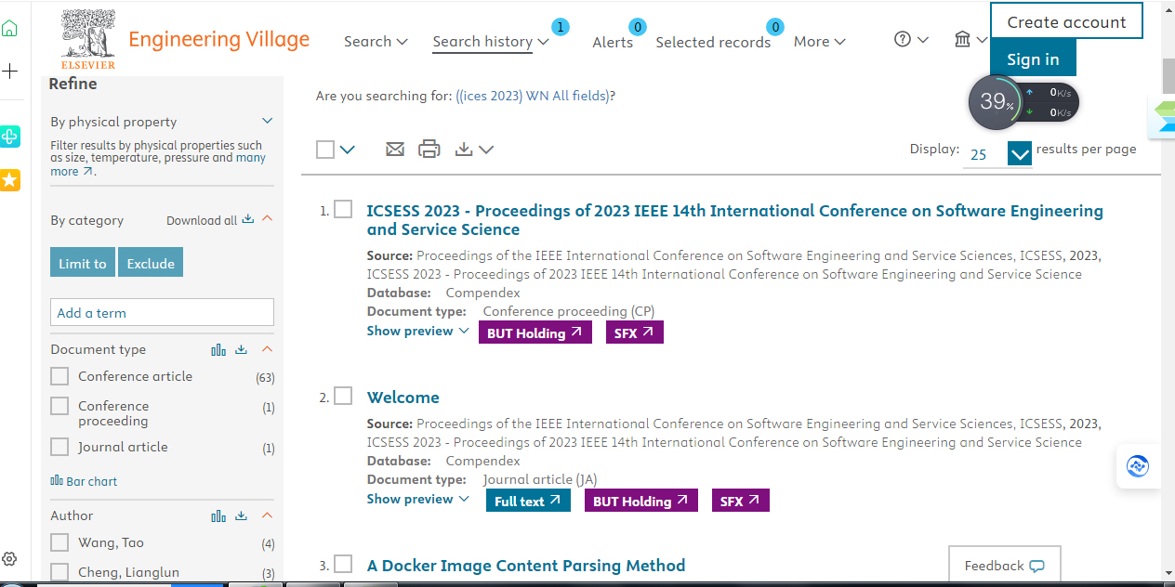Open the Search history menu
Image resolution: width=1175 pixels, height=587 pixels.
(x=491, y=41)
